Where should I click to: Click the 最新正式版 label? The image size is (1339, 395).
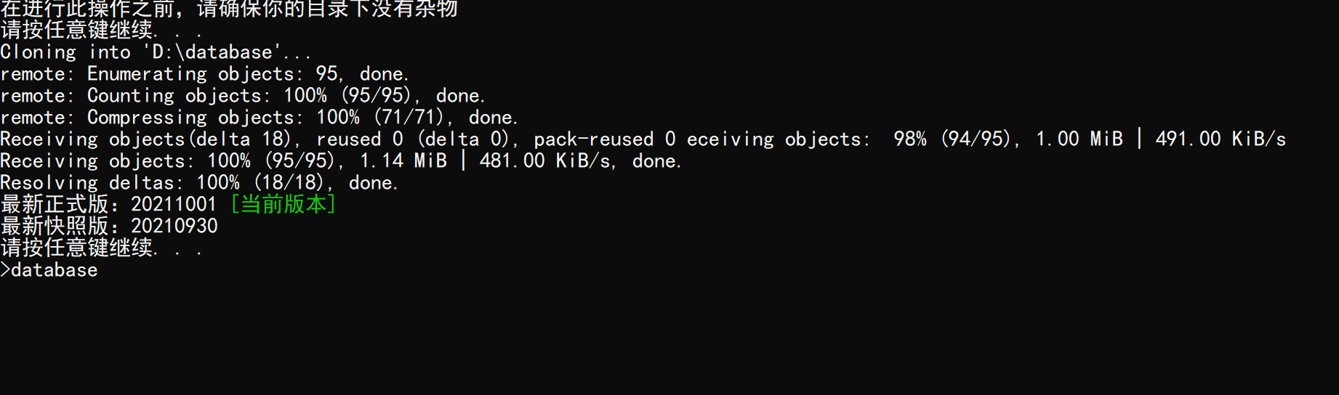point(55,204)
